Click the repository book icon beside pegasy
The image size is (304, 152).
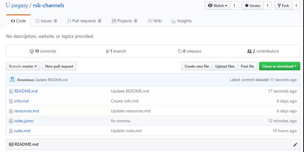[8, 5]
